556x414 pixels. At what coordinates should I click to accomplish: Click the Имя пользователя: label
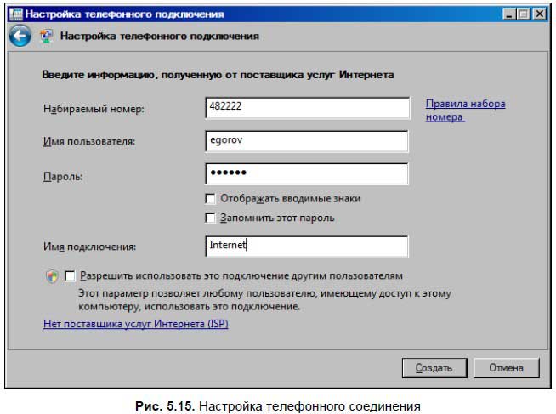pos(89,141)
